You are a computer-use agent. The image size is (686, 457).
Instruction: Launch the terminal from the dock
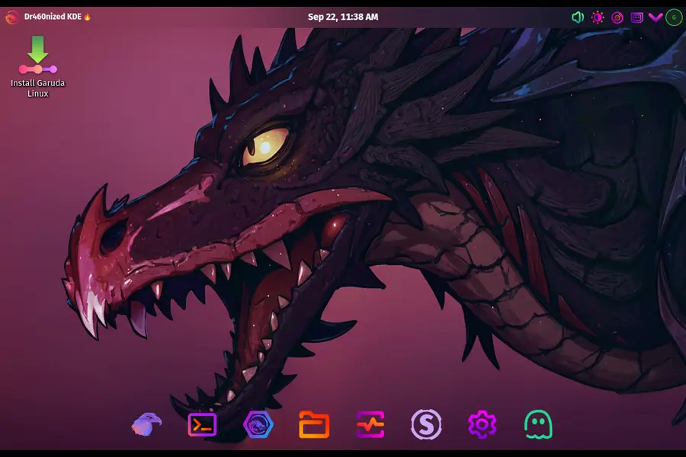pyautogui.click(x=202, y=425)
